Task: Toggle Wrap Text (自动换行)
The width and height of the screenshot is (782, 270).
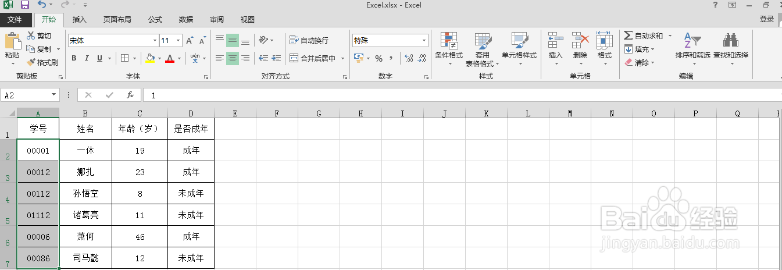Action: click(309, 40)
